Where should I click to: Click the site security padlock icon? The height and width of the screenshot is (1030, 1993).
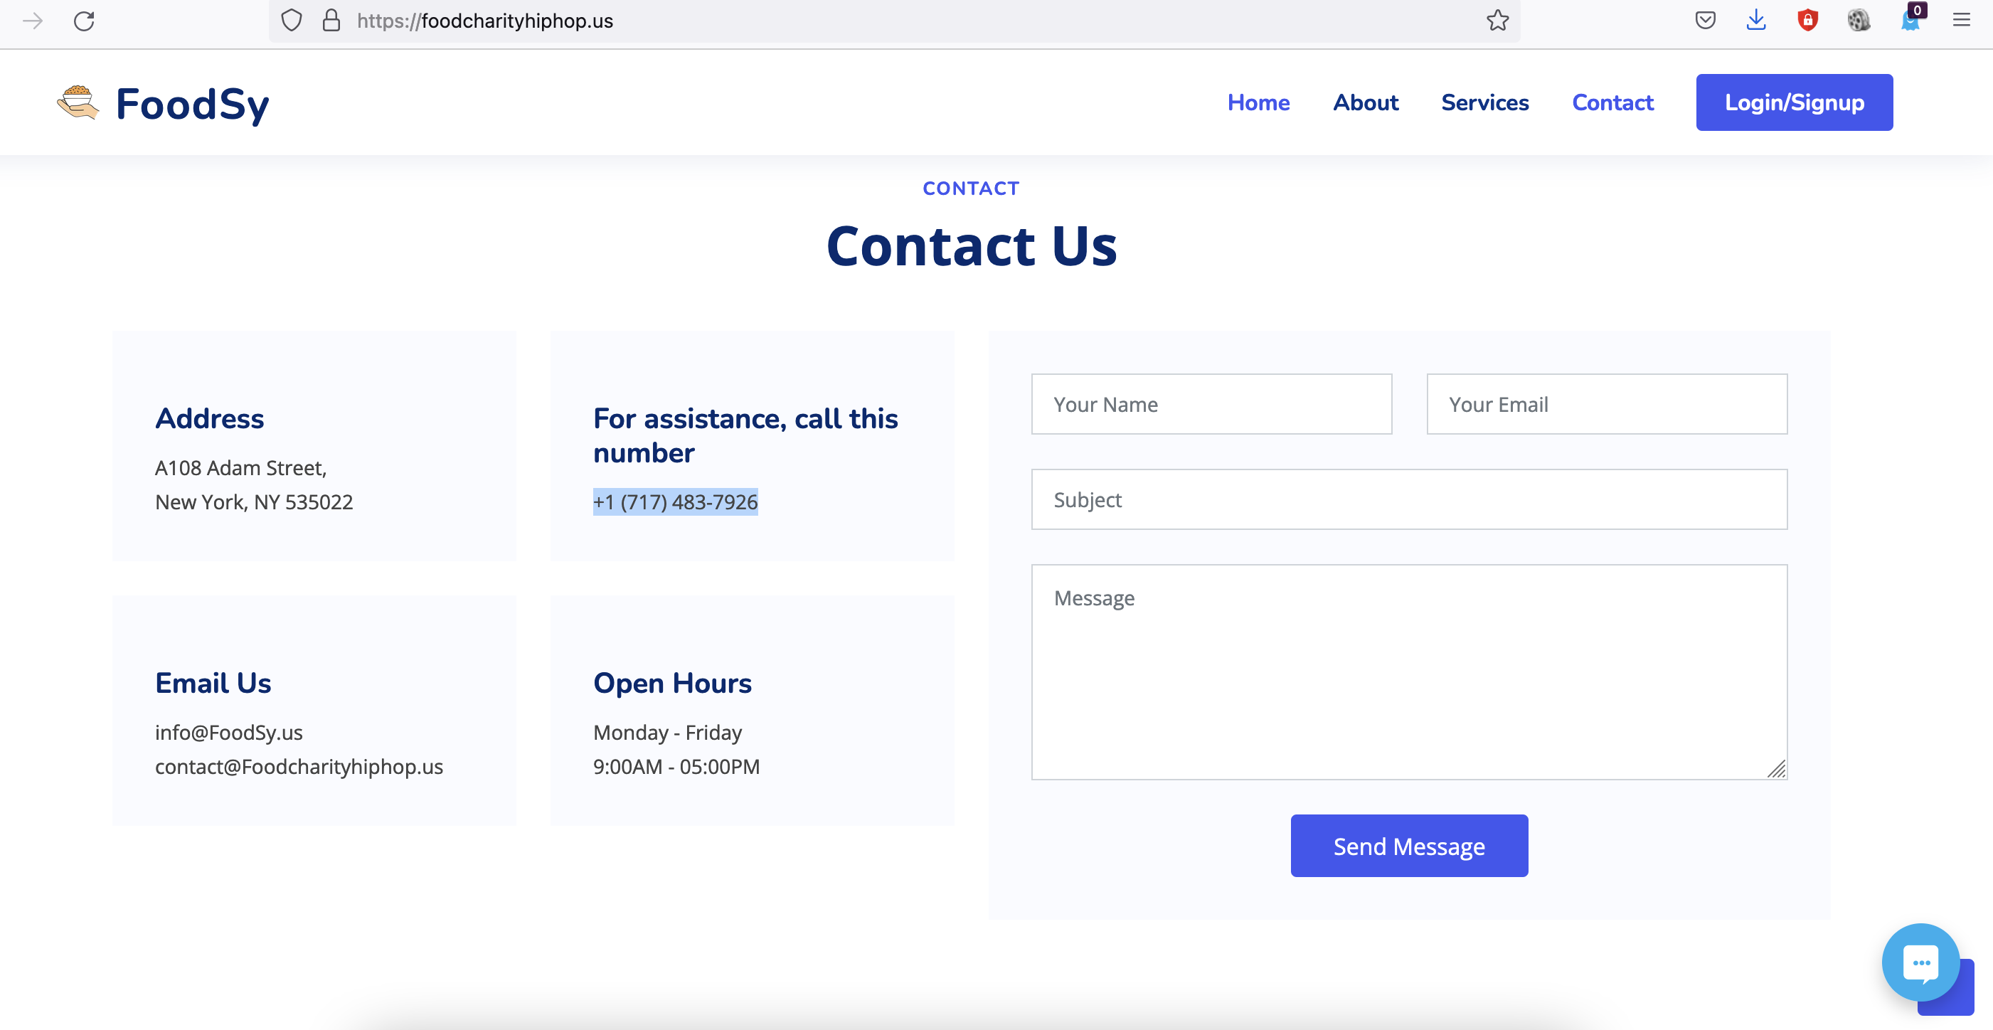click(x=331, y=21)
